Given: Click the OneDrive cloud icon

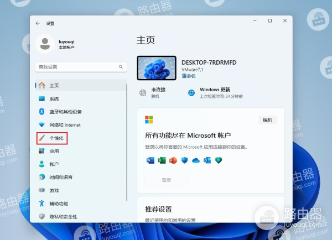Looking at the screenshot, I should [x=196, y=160].
